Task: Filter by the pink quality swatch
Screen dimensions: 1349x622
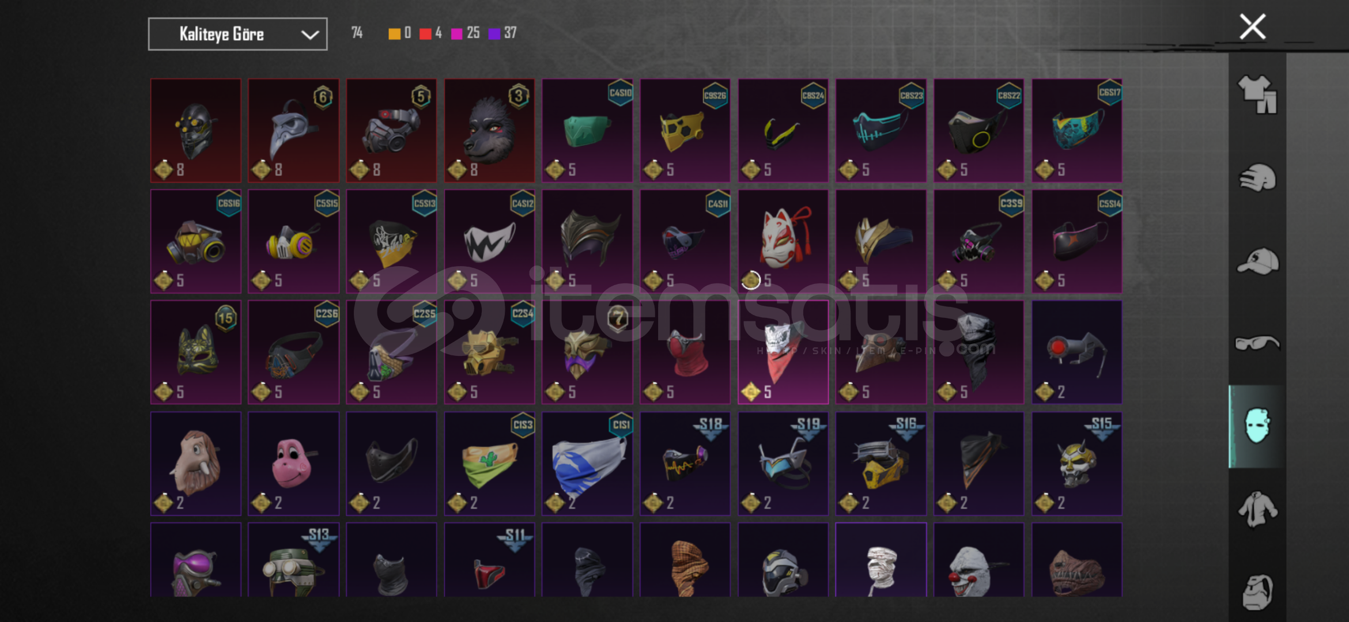Action: coord(456,33)
